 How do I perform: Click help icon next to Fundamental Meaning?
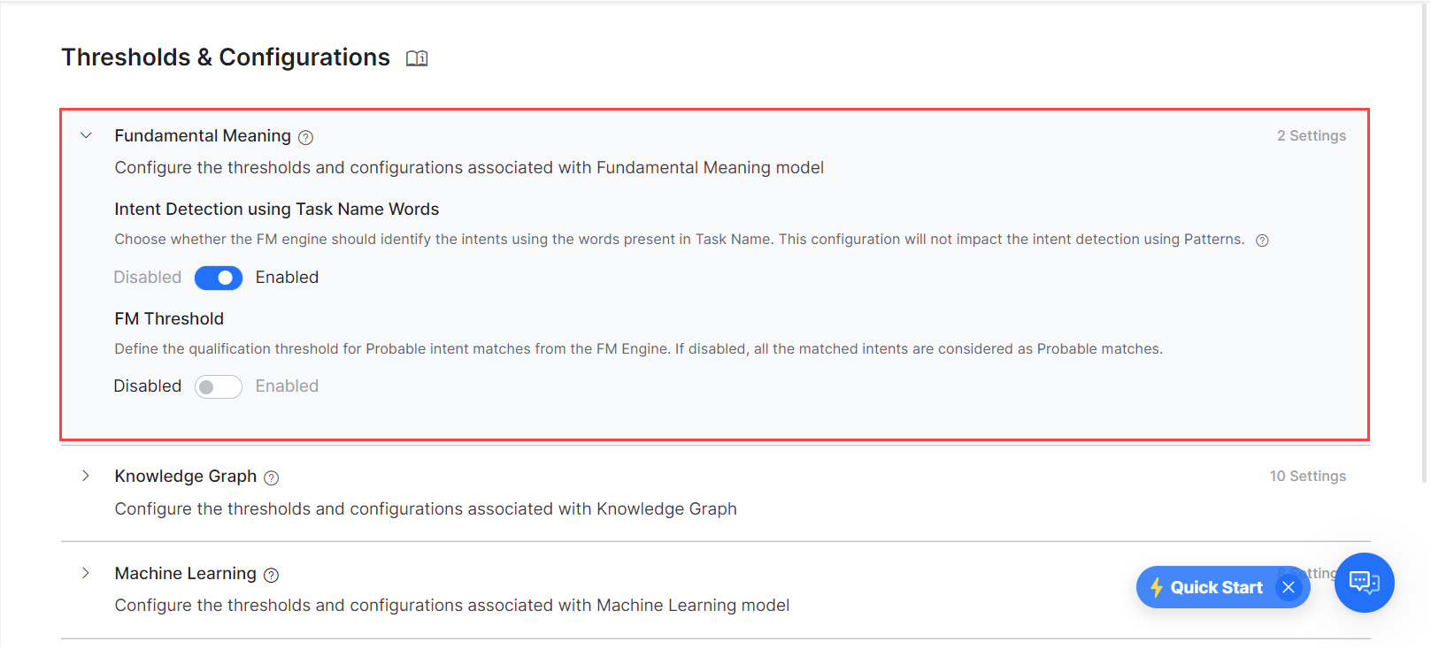point(305,137)
